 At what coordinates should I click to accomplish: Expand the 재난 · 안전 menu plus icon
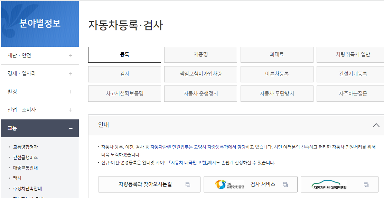tap(71, 56)
